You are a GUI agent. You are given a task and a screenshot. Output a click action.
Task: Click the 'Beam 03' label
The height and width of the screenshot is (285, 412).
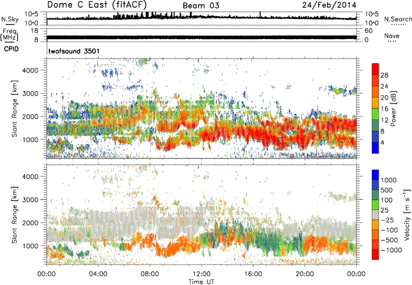(201, 6)
